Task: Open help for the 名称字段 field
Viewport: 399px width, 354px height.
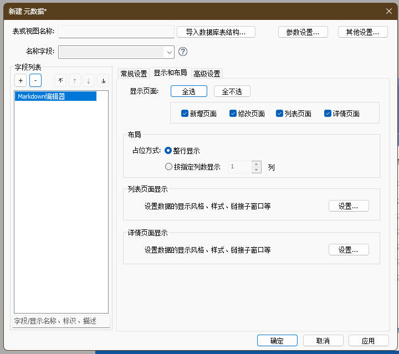Action: (x=183, y=52)
